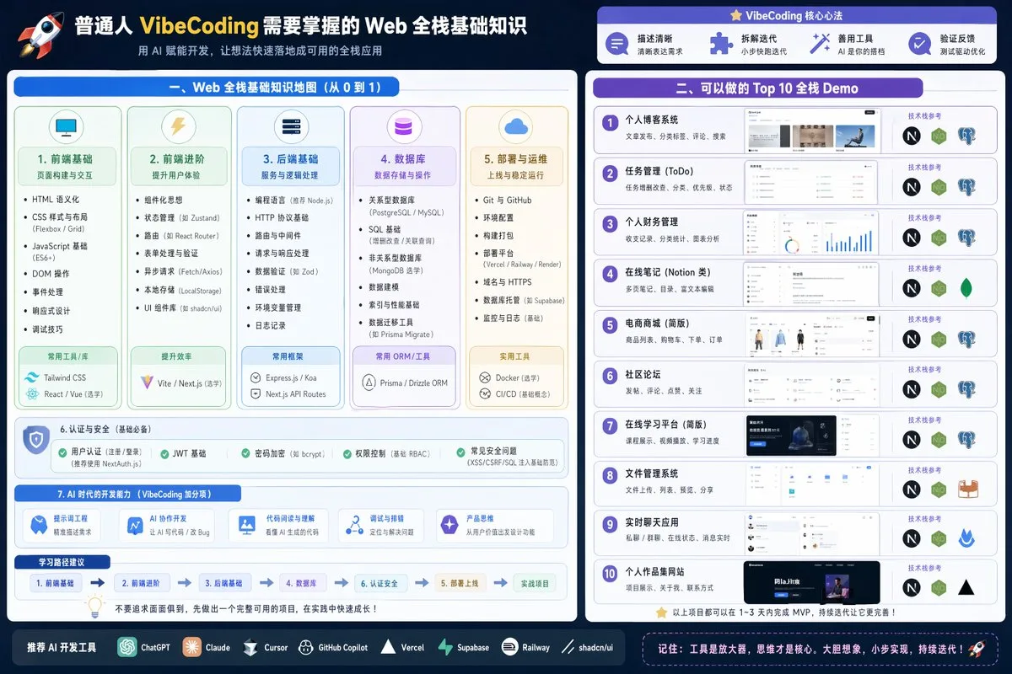Click the '索引与性能基础' list item
The image size is (1012, 674).
pos(394,305)
